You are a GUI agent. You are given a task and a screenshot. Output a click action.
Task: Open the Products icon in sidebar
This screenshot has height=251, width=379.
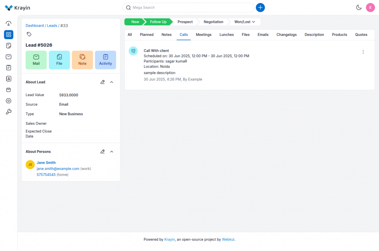pyautogui.click(x=9, y=90)
